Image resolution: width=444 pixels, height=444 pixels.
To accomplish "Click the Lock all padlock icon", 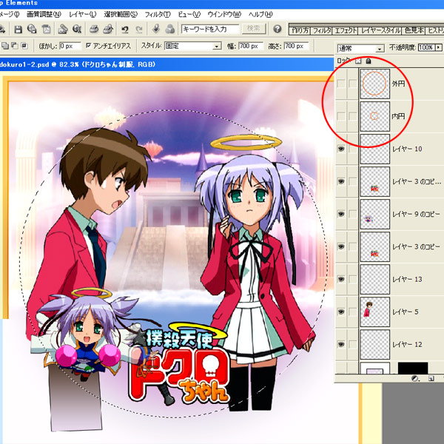I will [x=368, y=61].
